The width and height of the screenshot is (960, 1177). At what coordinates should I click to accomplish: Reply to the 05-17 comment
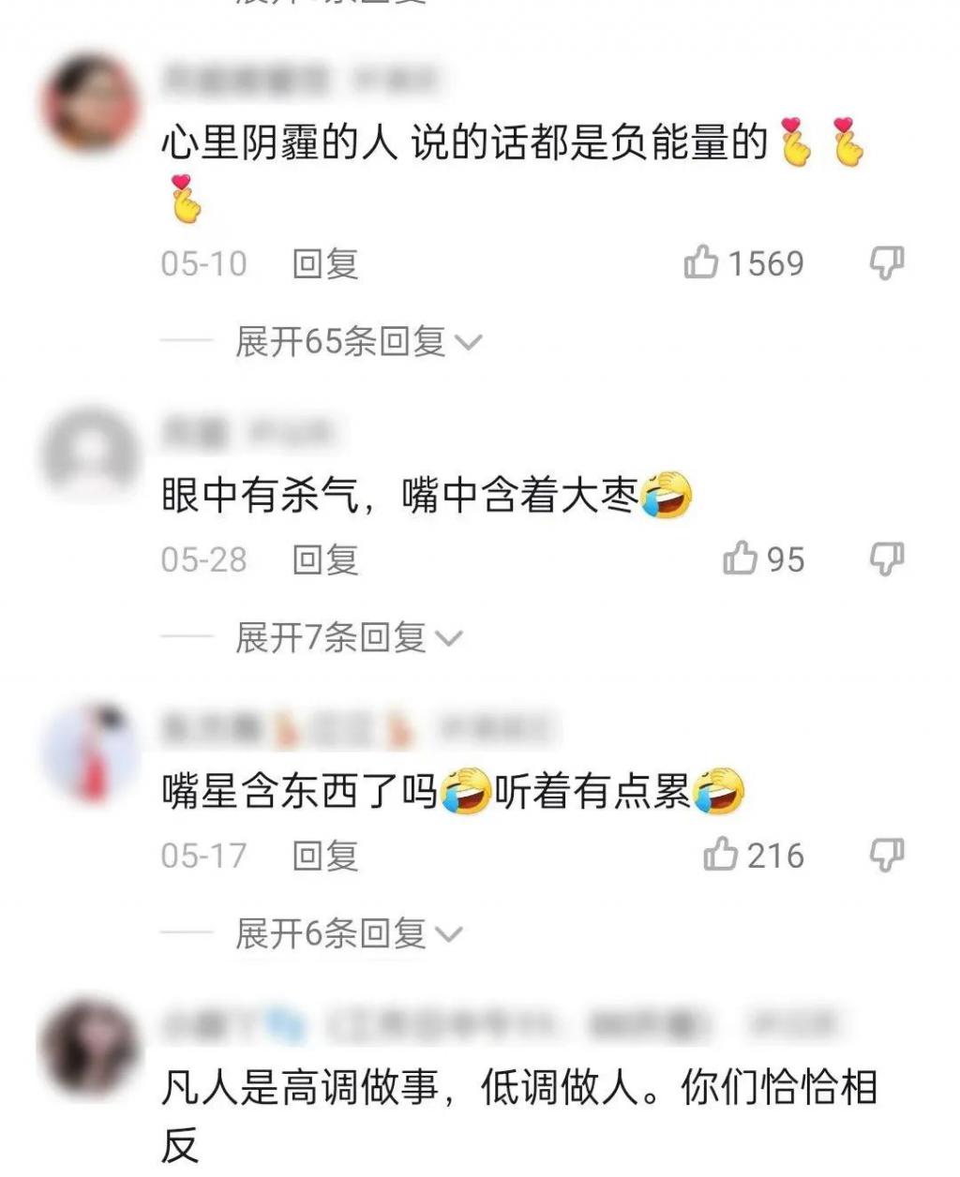(x=325, y=856)
